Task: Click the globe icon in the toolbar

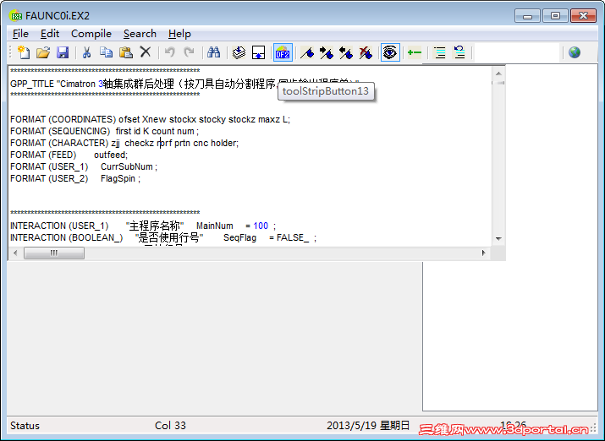Action: tap(575, 52)
